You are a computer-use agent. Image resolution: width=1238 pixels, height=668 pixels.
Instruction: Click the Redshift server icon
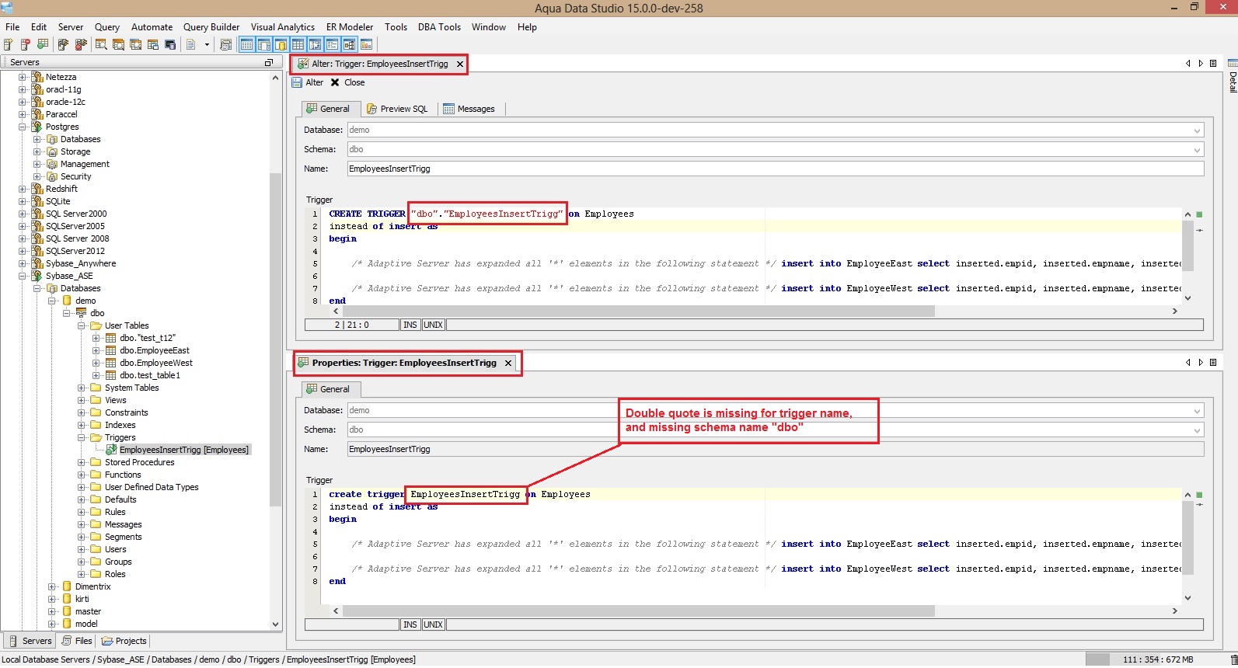click(37, 189)
